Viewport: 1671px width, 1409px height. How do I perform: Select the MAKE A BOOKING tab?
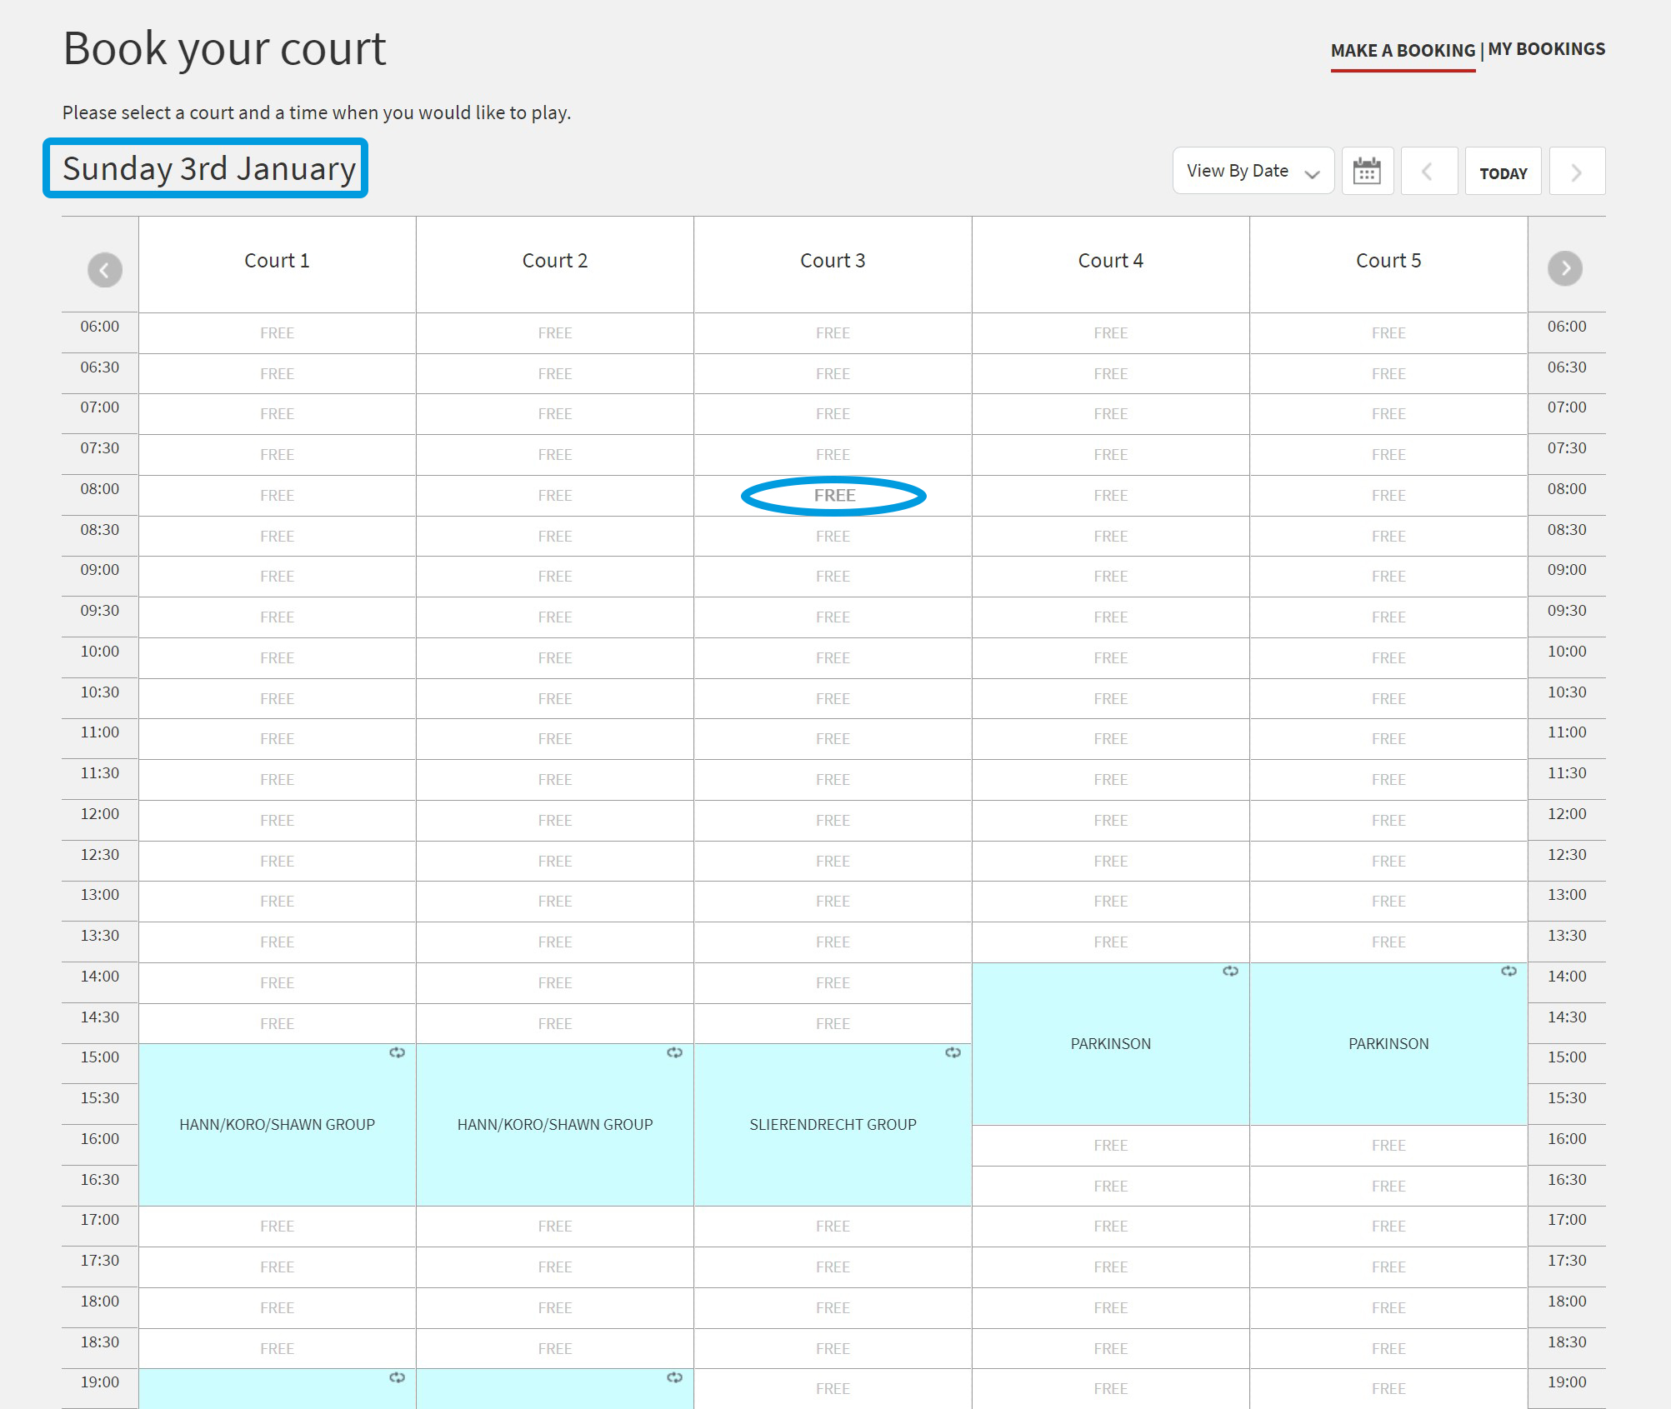point(1403,51)
